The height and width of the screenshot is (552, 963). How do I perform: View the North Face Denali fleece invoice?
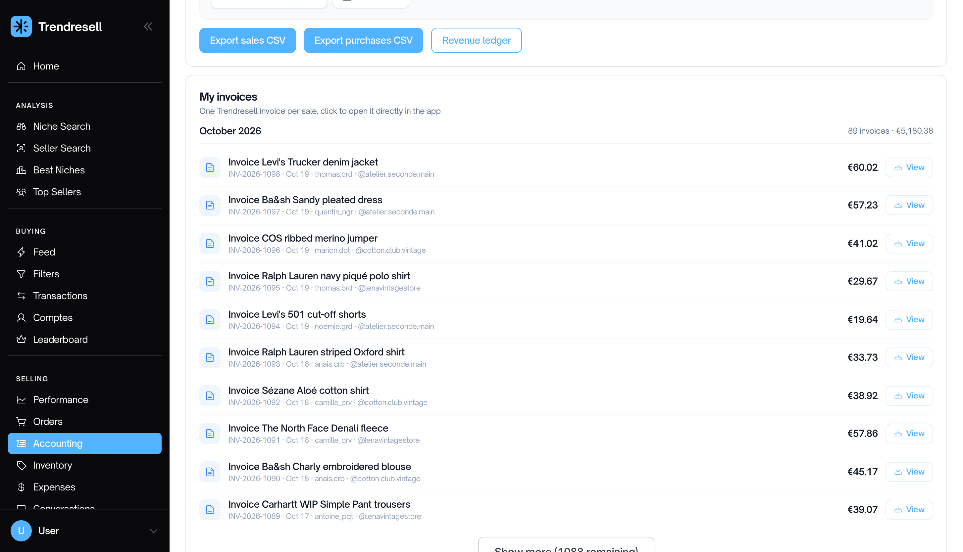[909, 433]
